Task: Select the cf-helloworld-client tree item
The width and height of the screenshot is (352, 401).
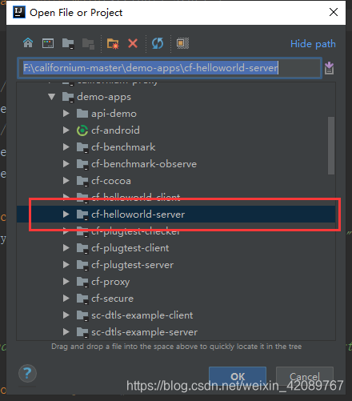Action: (x=176, y=198)
